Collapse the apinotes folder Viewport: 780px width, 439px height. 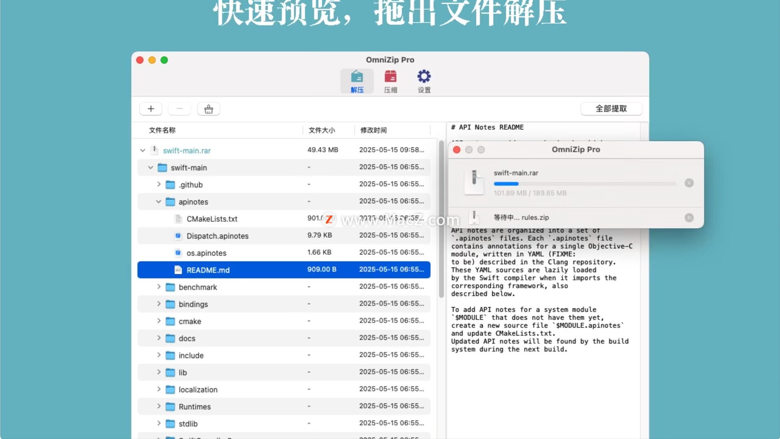[x=158, y=202]
